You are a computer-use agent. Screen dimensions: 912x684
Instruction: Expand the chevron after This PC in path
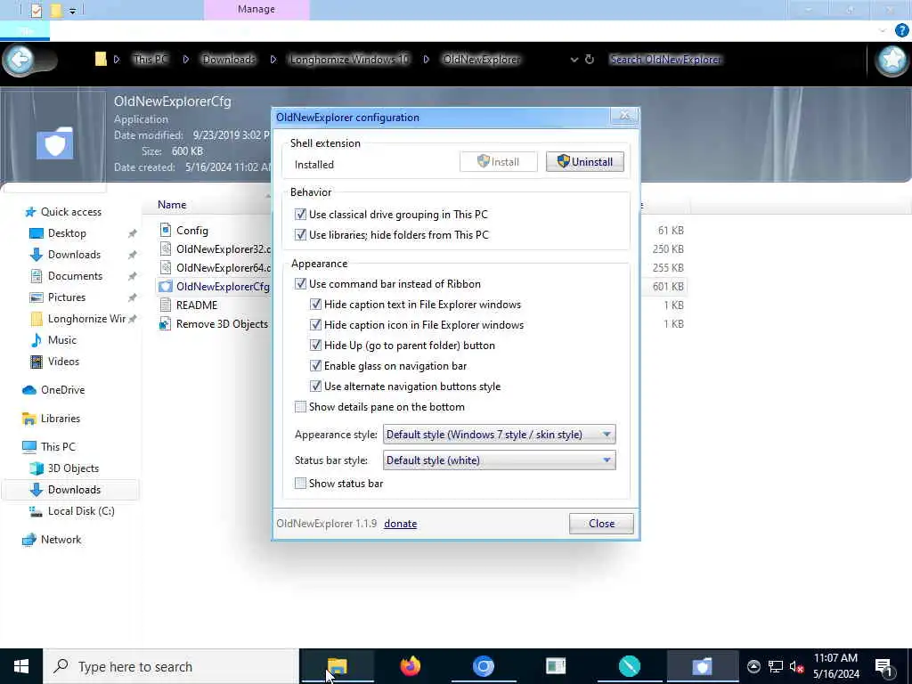(x=185, y=60)
